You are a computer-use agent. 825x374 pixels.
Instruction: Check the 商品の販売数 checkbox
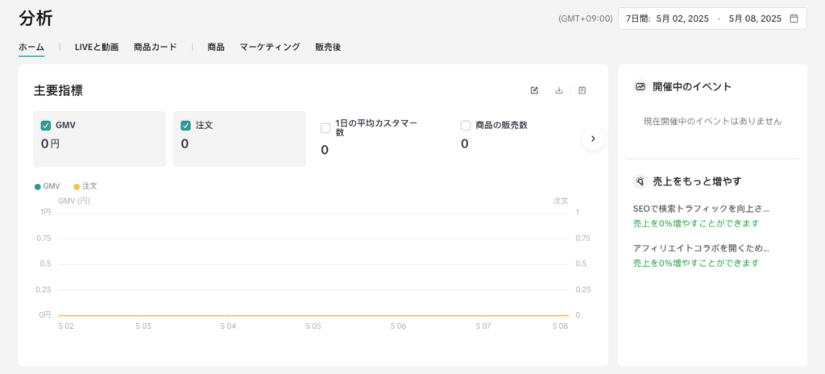click(466, 126)
